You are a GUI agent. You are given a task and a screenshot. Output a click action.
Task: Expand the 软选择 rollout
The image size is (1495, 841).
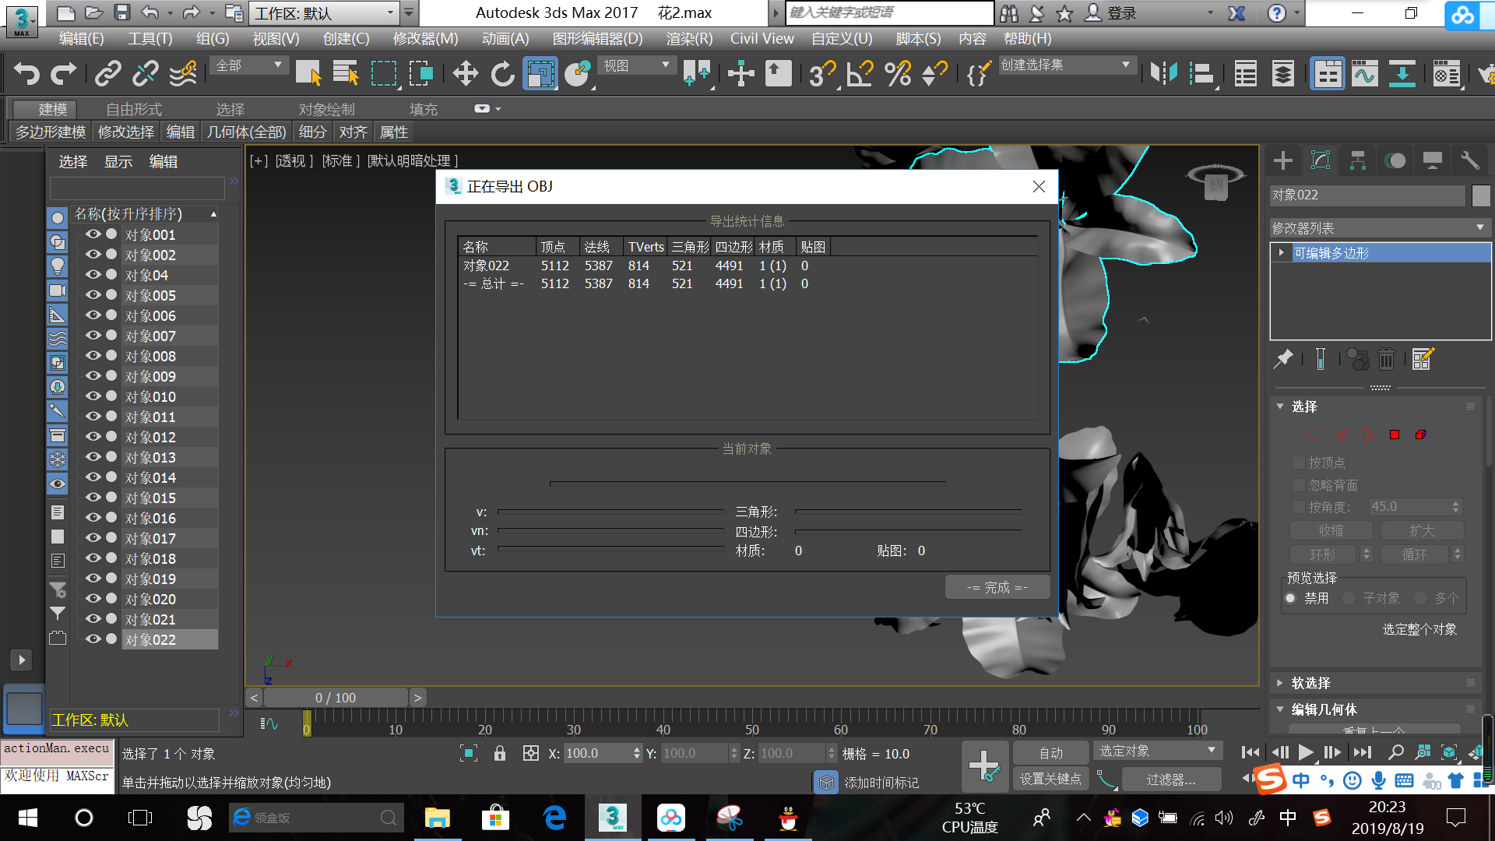[x=1310, y=683]
